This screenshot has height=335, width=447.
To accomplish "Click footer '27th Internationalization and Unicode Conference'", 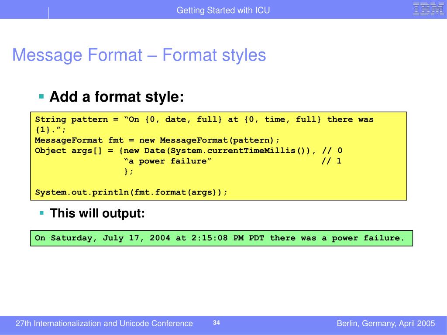I will click(x=104, y=324).
